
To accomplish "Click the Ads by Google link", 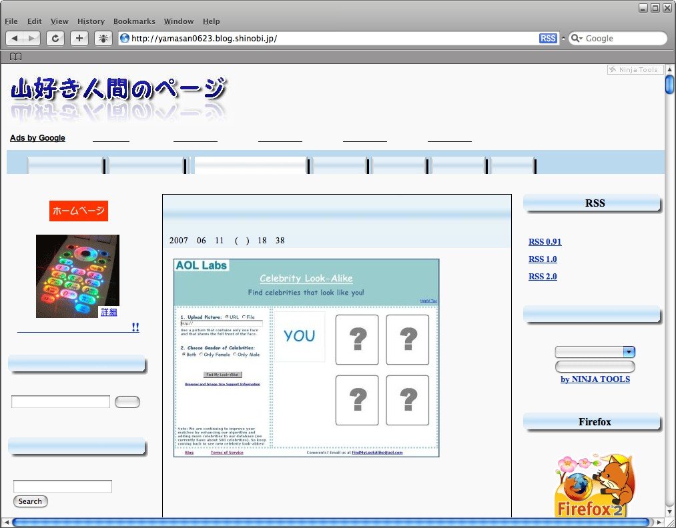I will click(37, 138).
